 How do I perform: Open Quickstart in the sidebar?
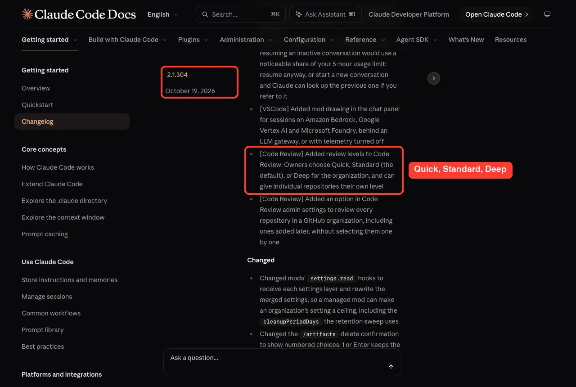click(37, 105)
